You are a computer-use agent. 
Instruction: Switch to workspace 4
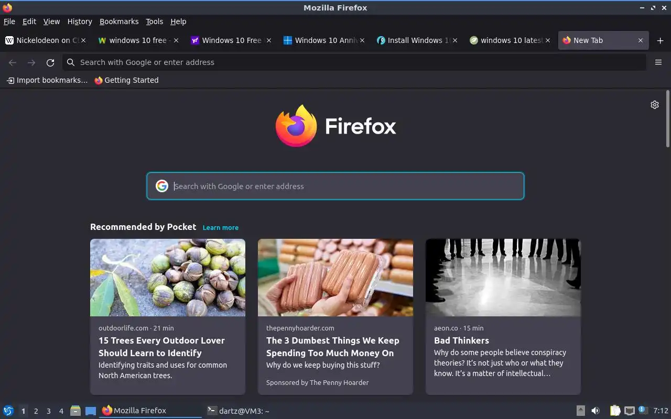[61, 411]
